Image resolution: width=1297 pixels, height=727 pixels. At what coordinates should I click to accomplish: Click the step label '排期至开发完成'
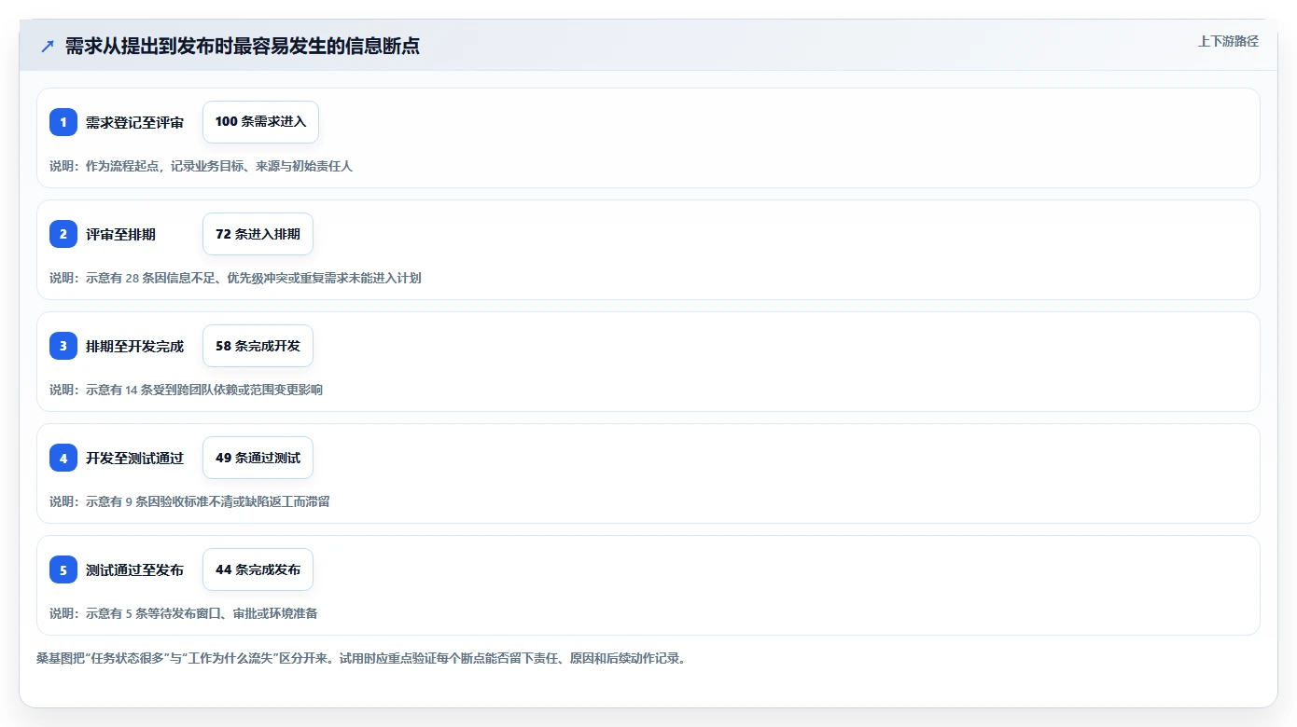(134, 346)
